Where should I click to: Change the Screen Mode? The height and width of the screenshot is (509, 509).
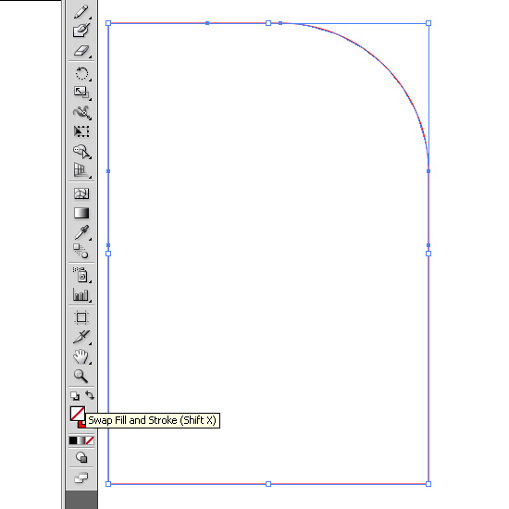(x=81, y=478)
